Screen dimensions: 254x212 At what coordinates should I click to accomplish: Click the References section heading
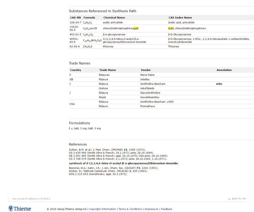pos(78,144)
